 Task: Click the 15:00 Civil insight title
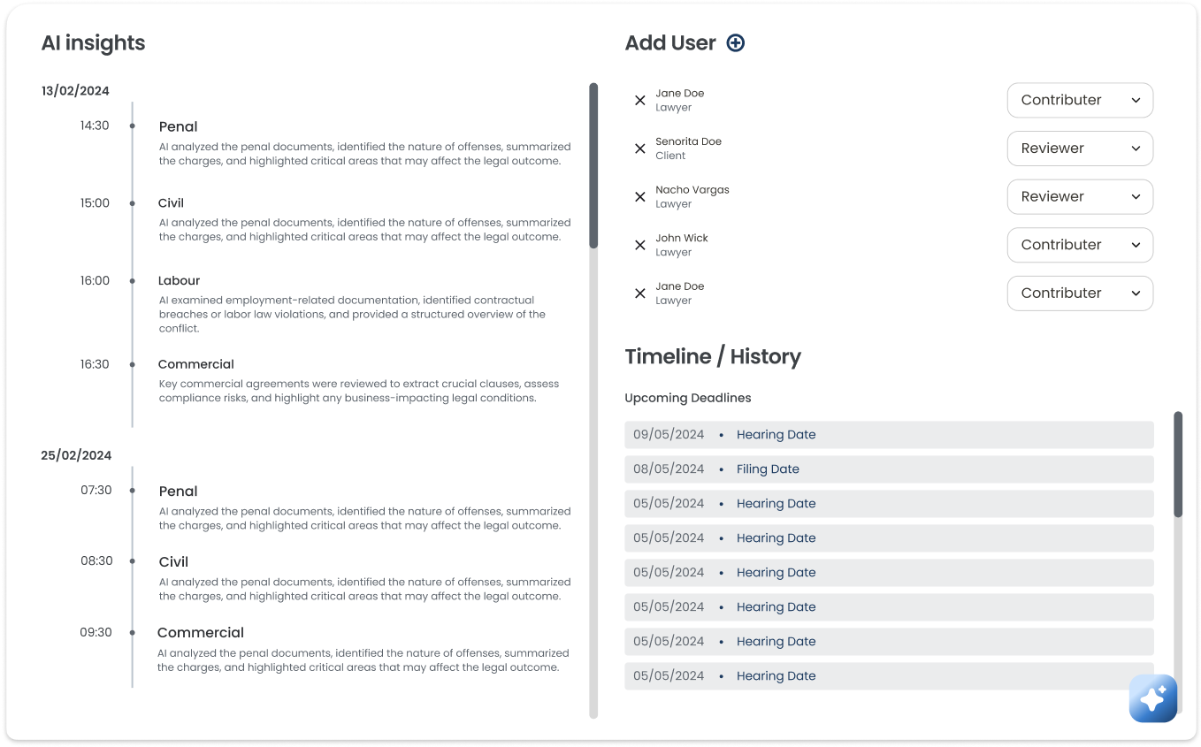coord(171,203)
